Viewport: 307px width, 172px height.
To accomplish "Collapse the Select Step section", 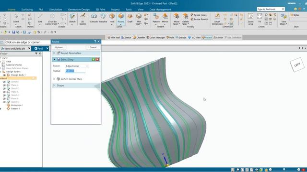I will coord(54,59).
